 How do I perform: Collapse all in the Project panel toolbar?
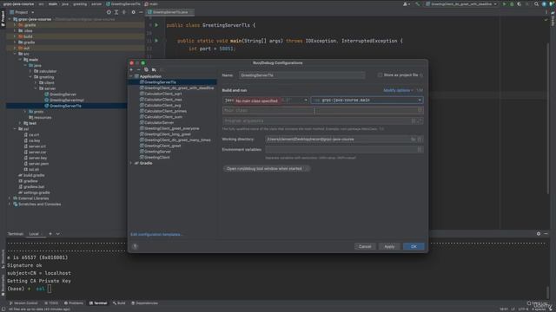pyautogui.click(x=123, y=12)
